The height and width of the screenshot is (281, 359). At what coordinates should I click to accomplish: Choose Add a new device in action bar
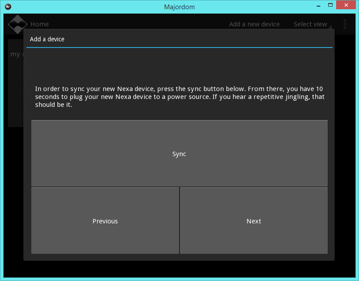click(254, 24)
